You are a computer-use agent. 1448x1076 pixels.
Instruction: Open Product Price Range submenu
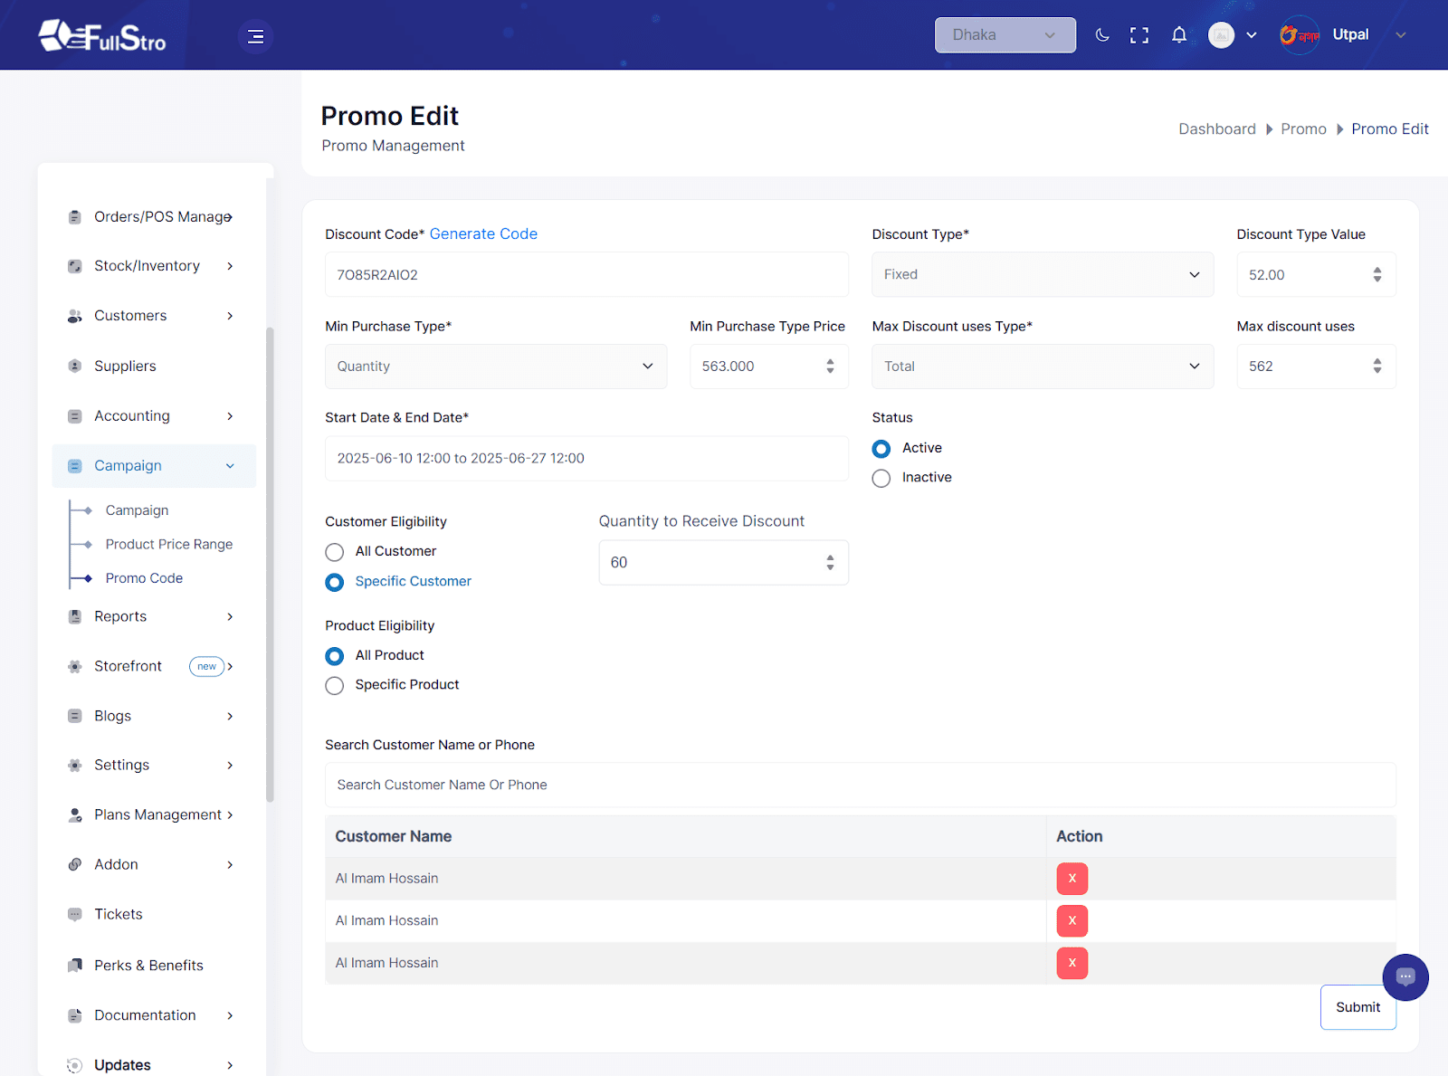click(168, 544)
